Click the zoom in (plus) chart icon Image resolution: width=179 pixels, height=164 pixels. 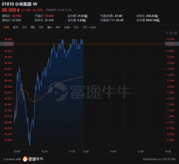click(175, 33)
